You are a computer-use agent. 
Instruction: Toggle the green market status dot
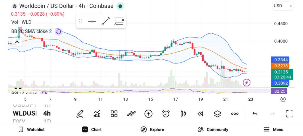(x=120, y=6)
